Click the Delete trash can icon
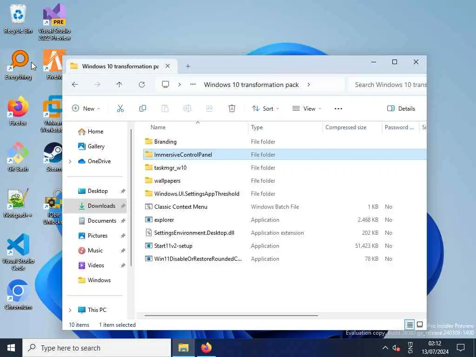The image size is (476, 357). pyautogui.click(x=231, y=108)
